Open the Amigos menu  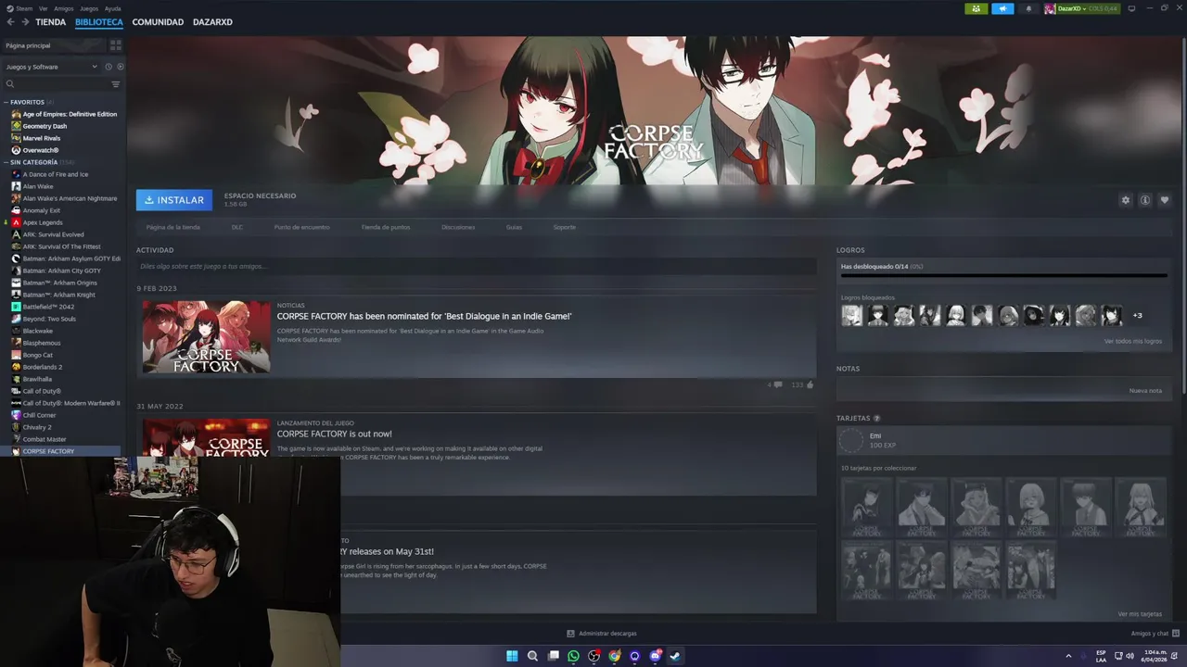[x=64, y=8]
